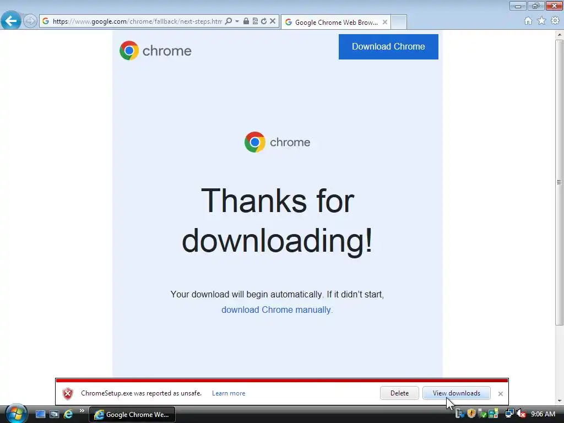Click the scrollbar down arrow
564x423 pixels.
point(560,401)
